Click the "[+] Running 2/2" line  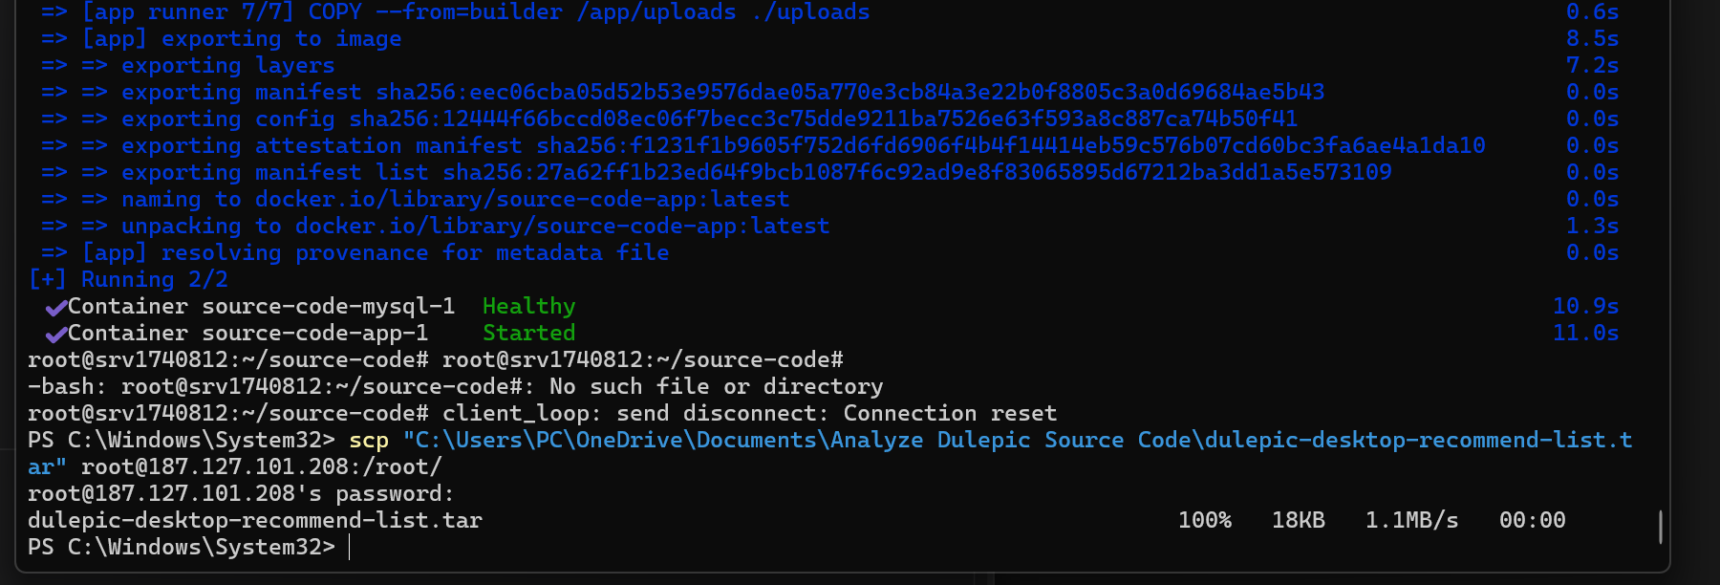(129, 279)
